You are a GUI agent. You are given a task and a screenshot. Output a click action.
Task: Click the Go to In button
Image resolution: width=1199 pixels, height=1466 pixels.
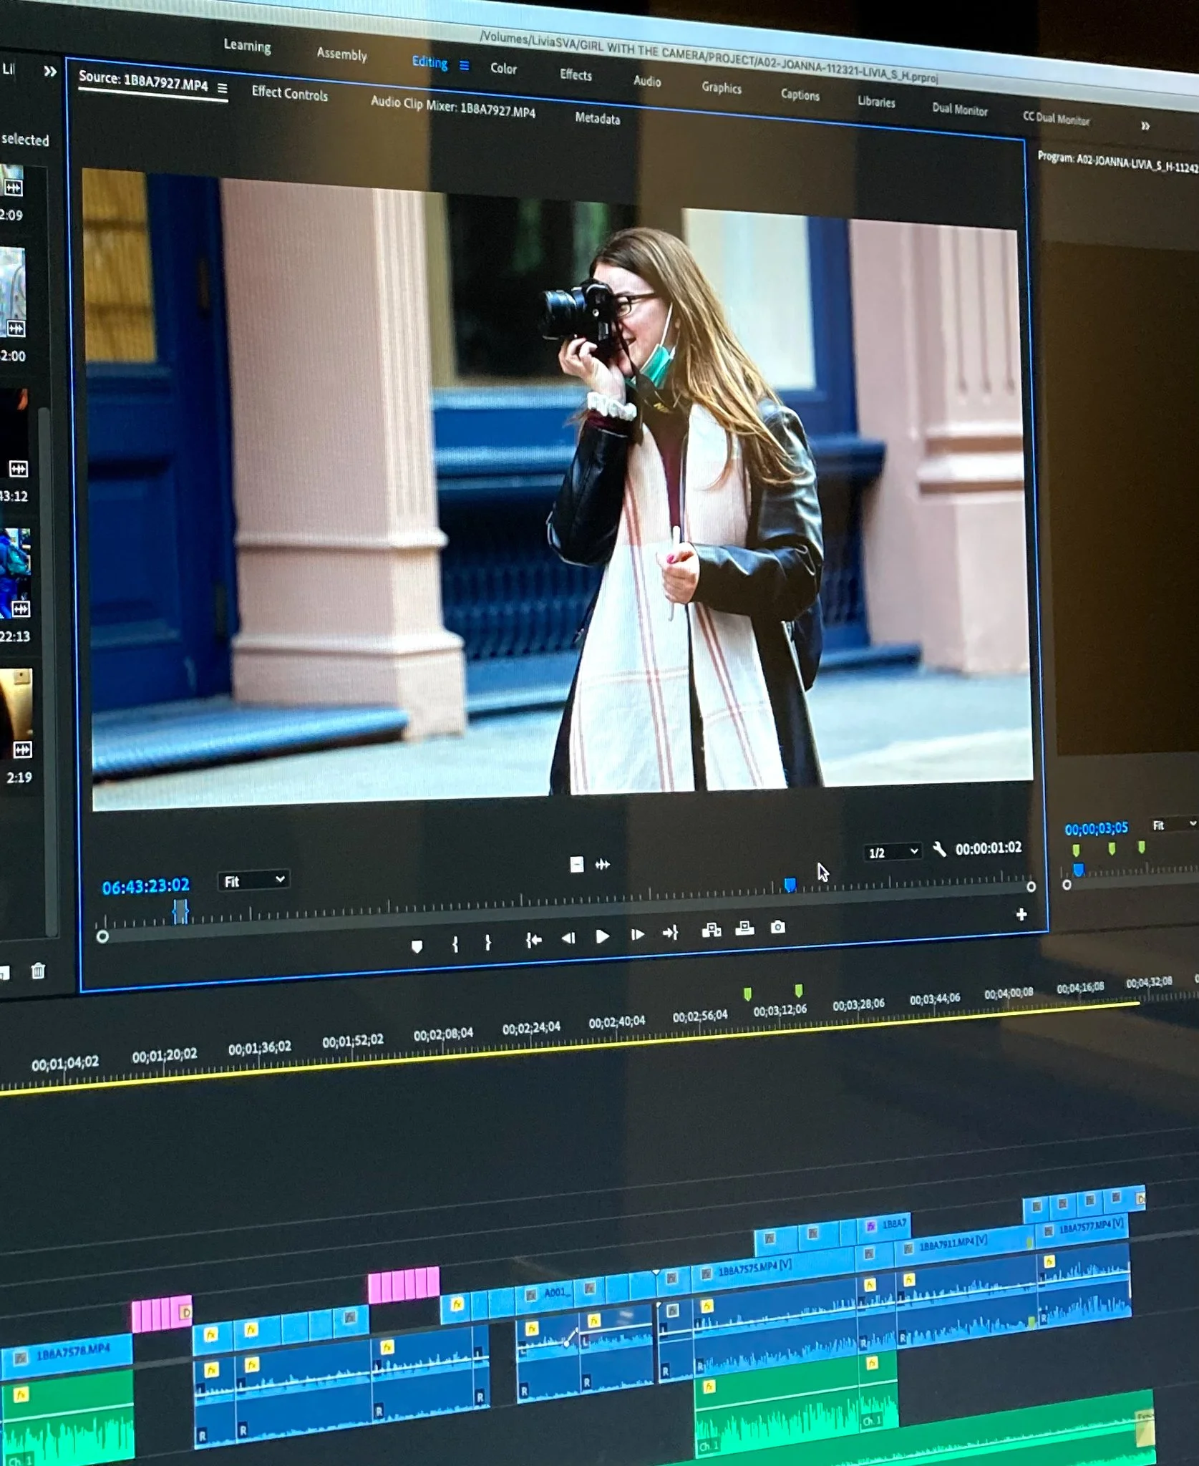point(533,940)
